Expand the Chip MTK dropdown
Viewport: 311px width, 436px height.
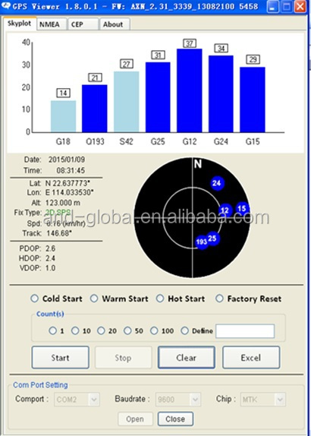pyautogui.click(x=263, y=400)
